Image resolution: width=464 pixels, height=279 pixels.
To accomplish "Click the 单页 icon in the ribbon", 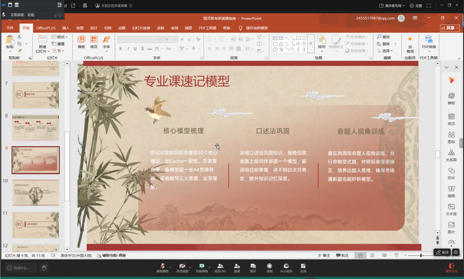I will [x=94, y=42].
